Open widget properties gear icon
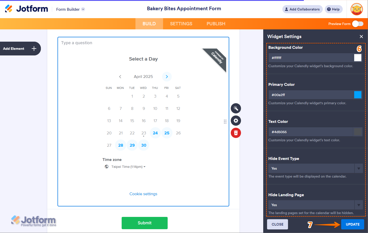 click(236, 121)
